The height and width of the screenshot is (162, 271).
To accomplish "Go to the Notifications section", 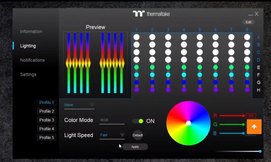I will 32,60.
